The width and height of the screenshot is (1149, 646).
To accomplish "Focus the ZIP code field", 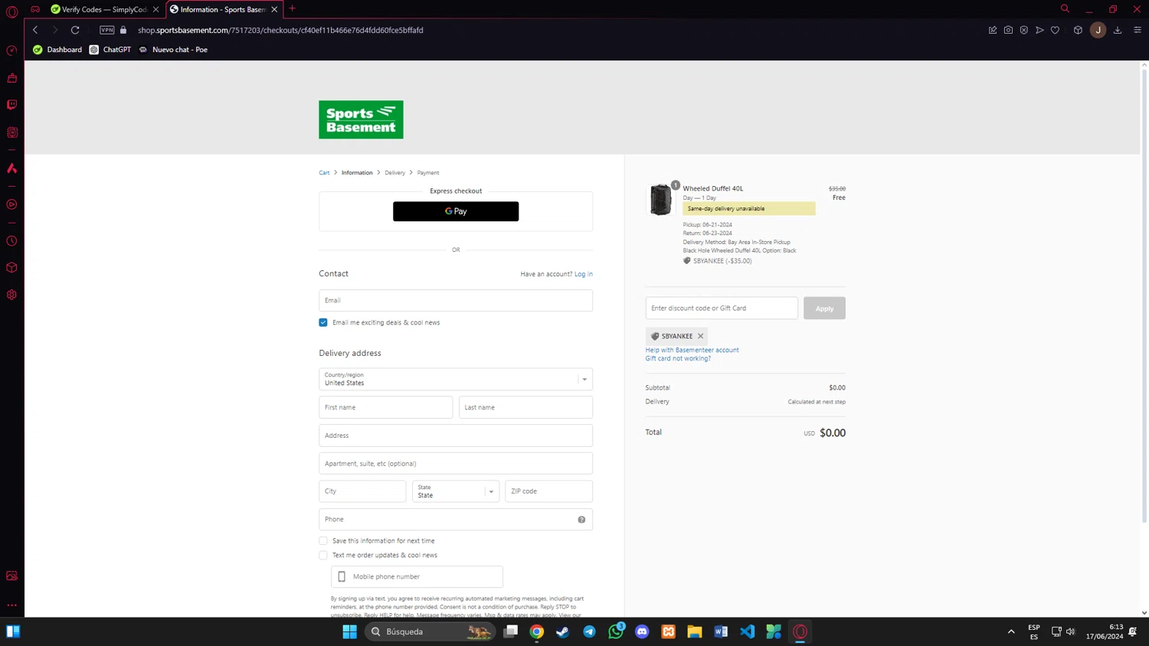I will pyautogui.click(x=548, y=491).
